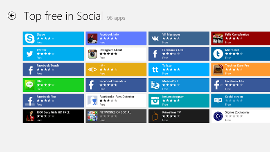
Task: Select the Twitter bird icon
Action: click(x=29, y=54)
